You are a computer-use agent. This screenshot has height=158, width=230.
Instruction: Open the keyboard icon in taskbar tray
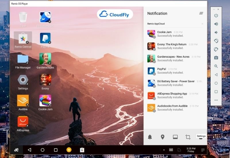[x=171, y=150]
